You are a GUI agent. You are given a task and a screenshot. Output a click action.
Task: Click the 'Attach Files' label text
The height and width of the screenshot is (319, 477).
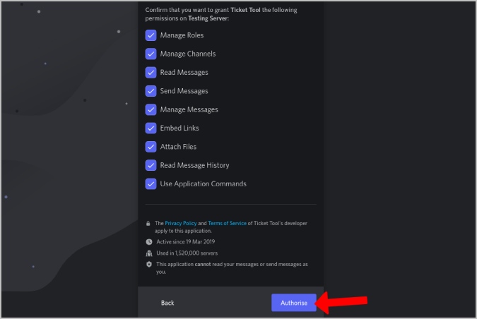(178, 147)
